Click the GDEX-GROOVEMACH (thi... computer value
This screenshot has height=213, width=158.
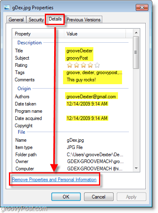pyautogui.click(x=95, y=169)
